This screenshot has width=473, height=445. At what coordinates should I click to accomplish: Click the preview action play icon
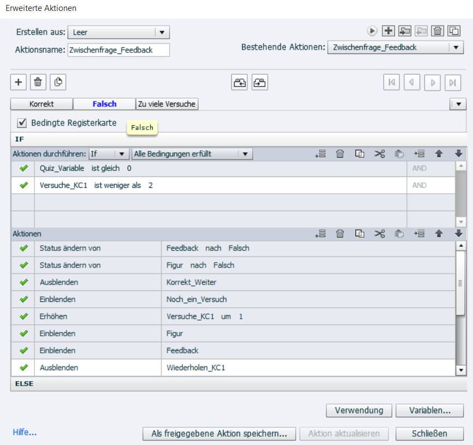pyautogui.click(x=373, y=31)
